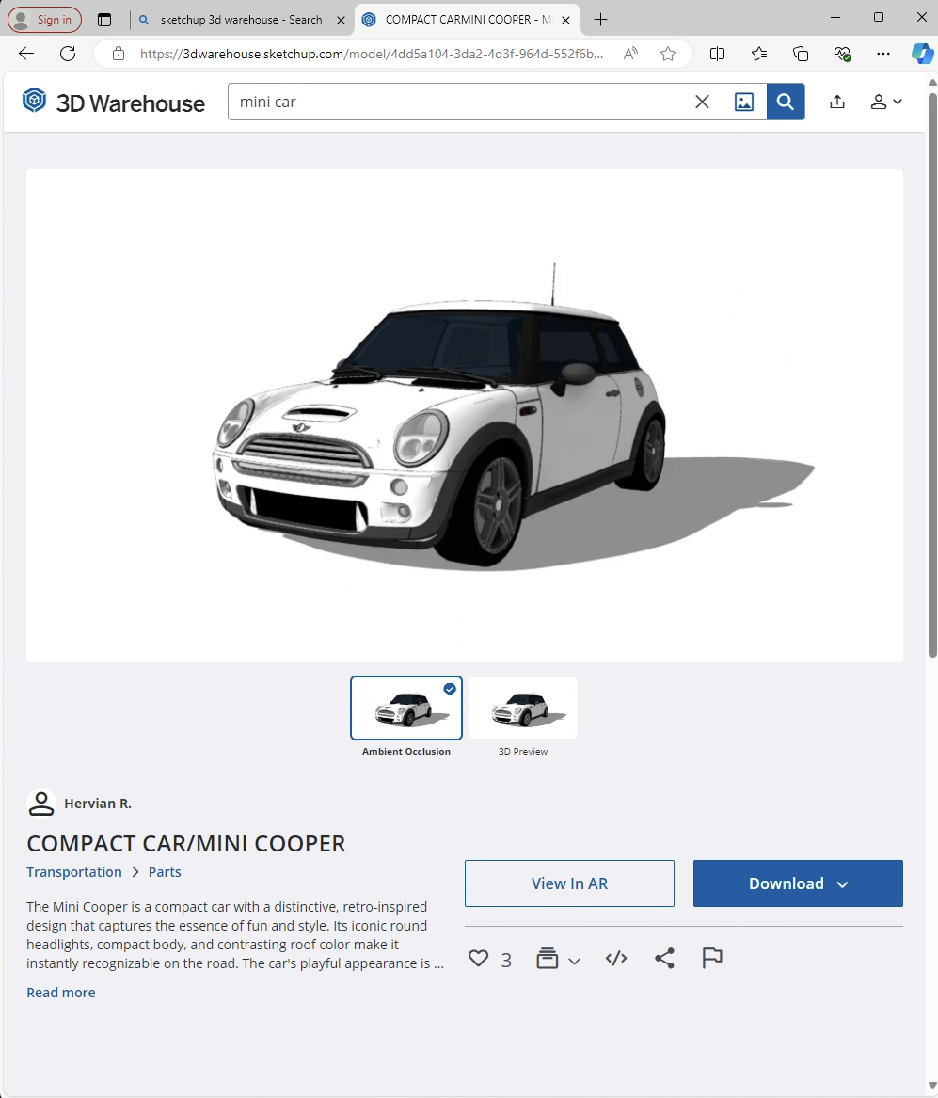Screen dimensions: 938x1098
Task: Open Hervian R. author profile
Action: pos(97,804)
